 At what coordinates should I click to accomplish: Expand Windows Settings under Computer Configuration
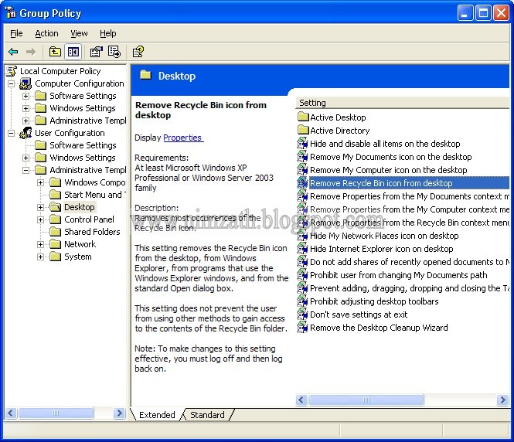coord(26,108)
